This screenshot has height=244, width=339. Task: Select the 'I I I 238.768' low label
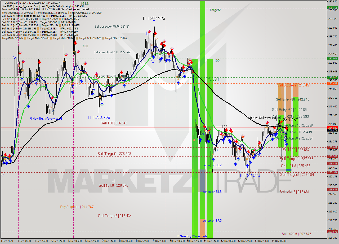pyautogui.click(x=99, y=117)
